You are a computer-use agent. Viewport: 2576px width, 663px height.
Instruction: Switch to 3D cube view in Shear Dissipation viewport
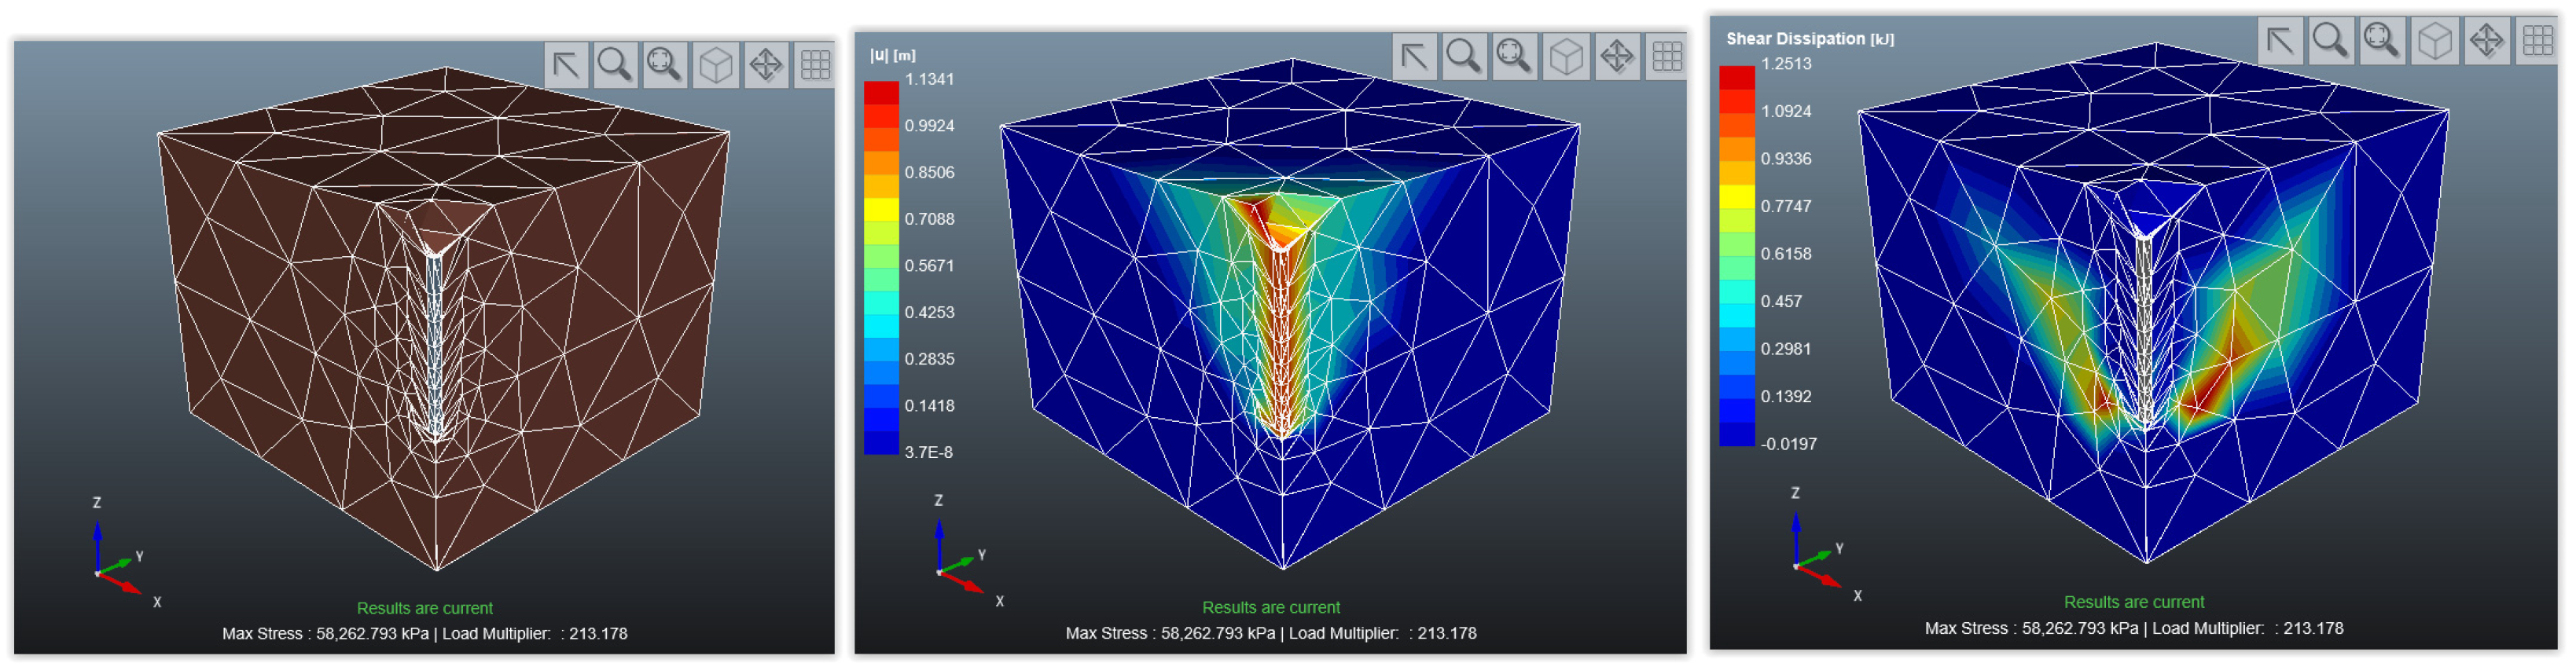pyautogui.click(x=2434, y=41)
